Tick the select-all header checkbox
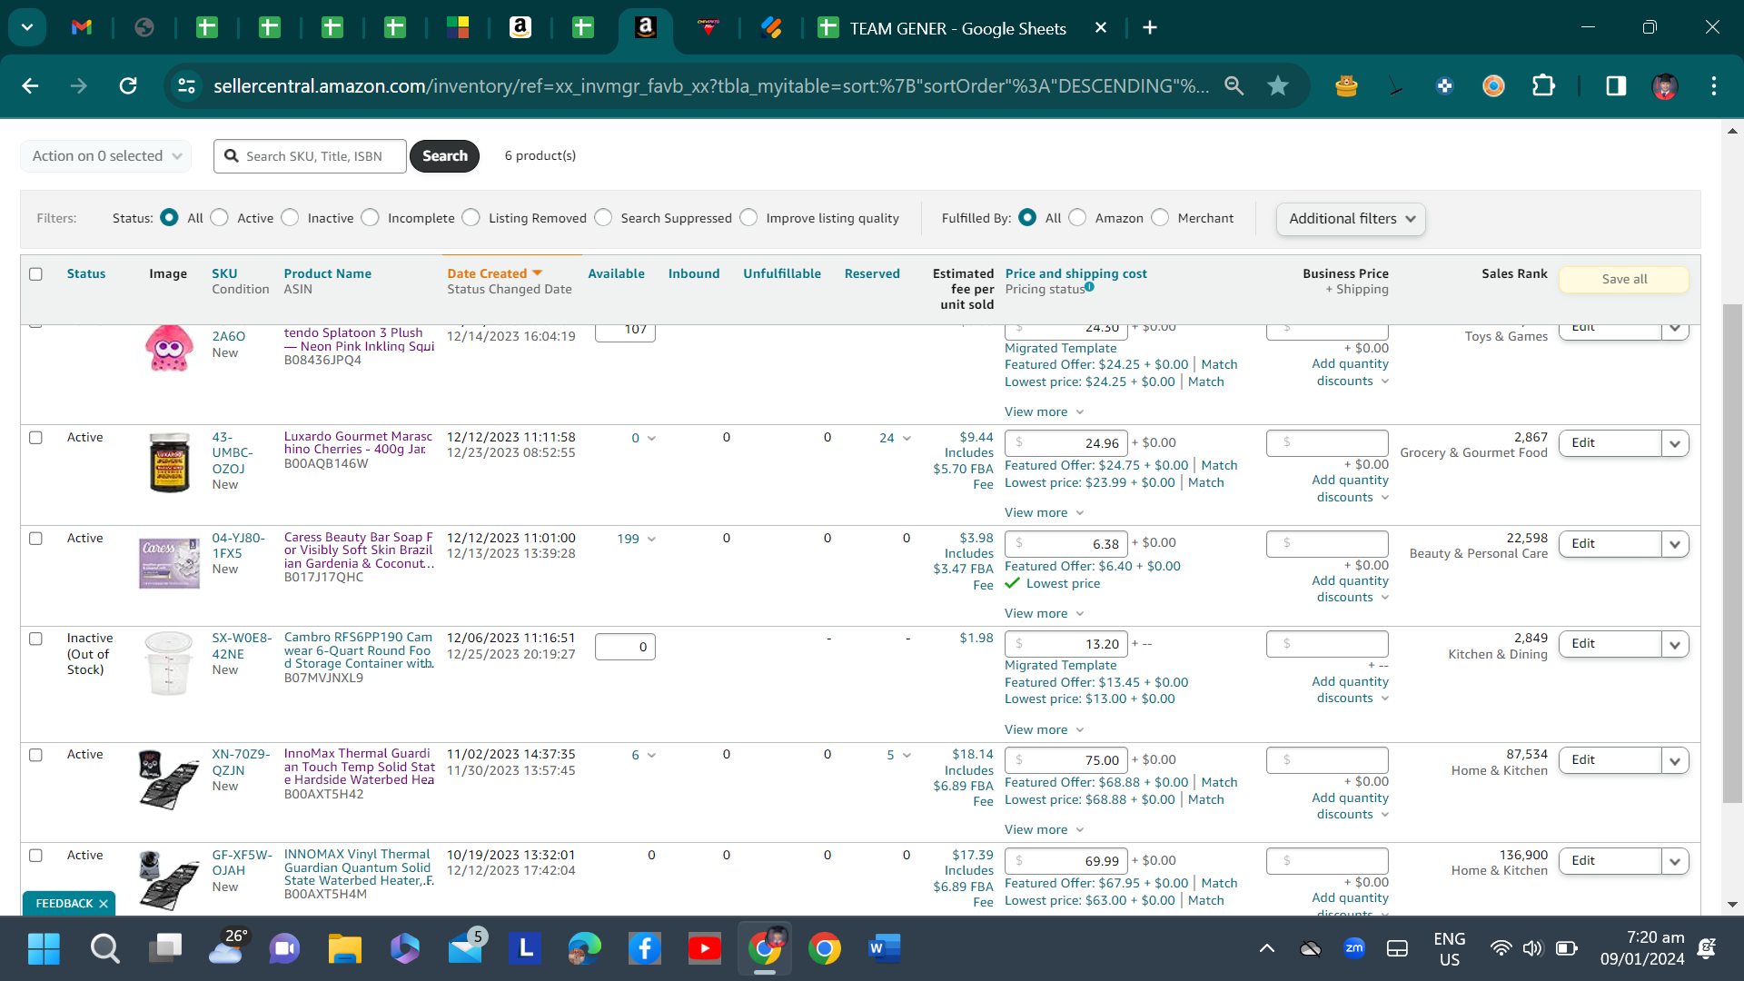Screen dimensions: 1744x981 coord(35,274)
